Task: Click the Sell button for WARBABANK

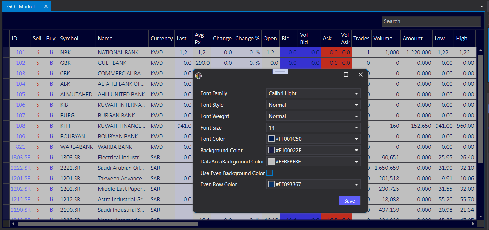Action: 37,147
